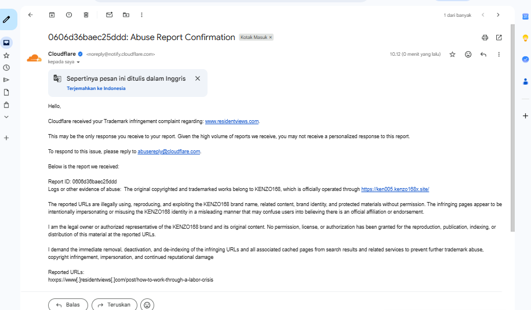
Task: Click the message vertical scrollbar
Action: tap(512, 128)
